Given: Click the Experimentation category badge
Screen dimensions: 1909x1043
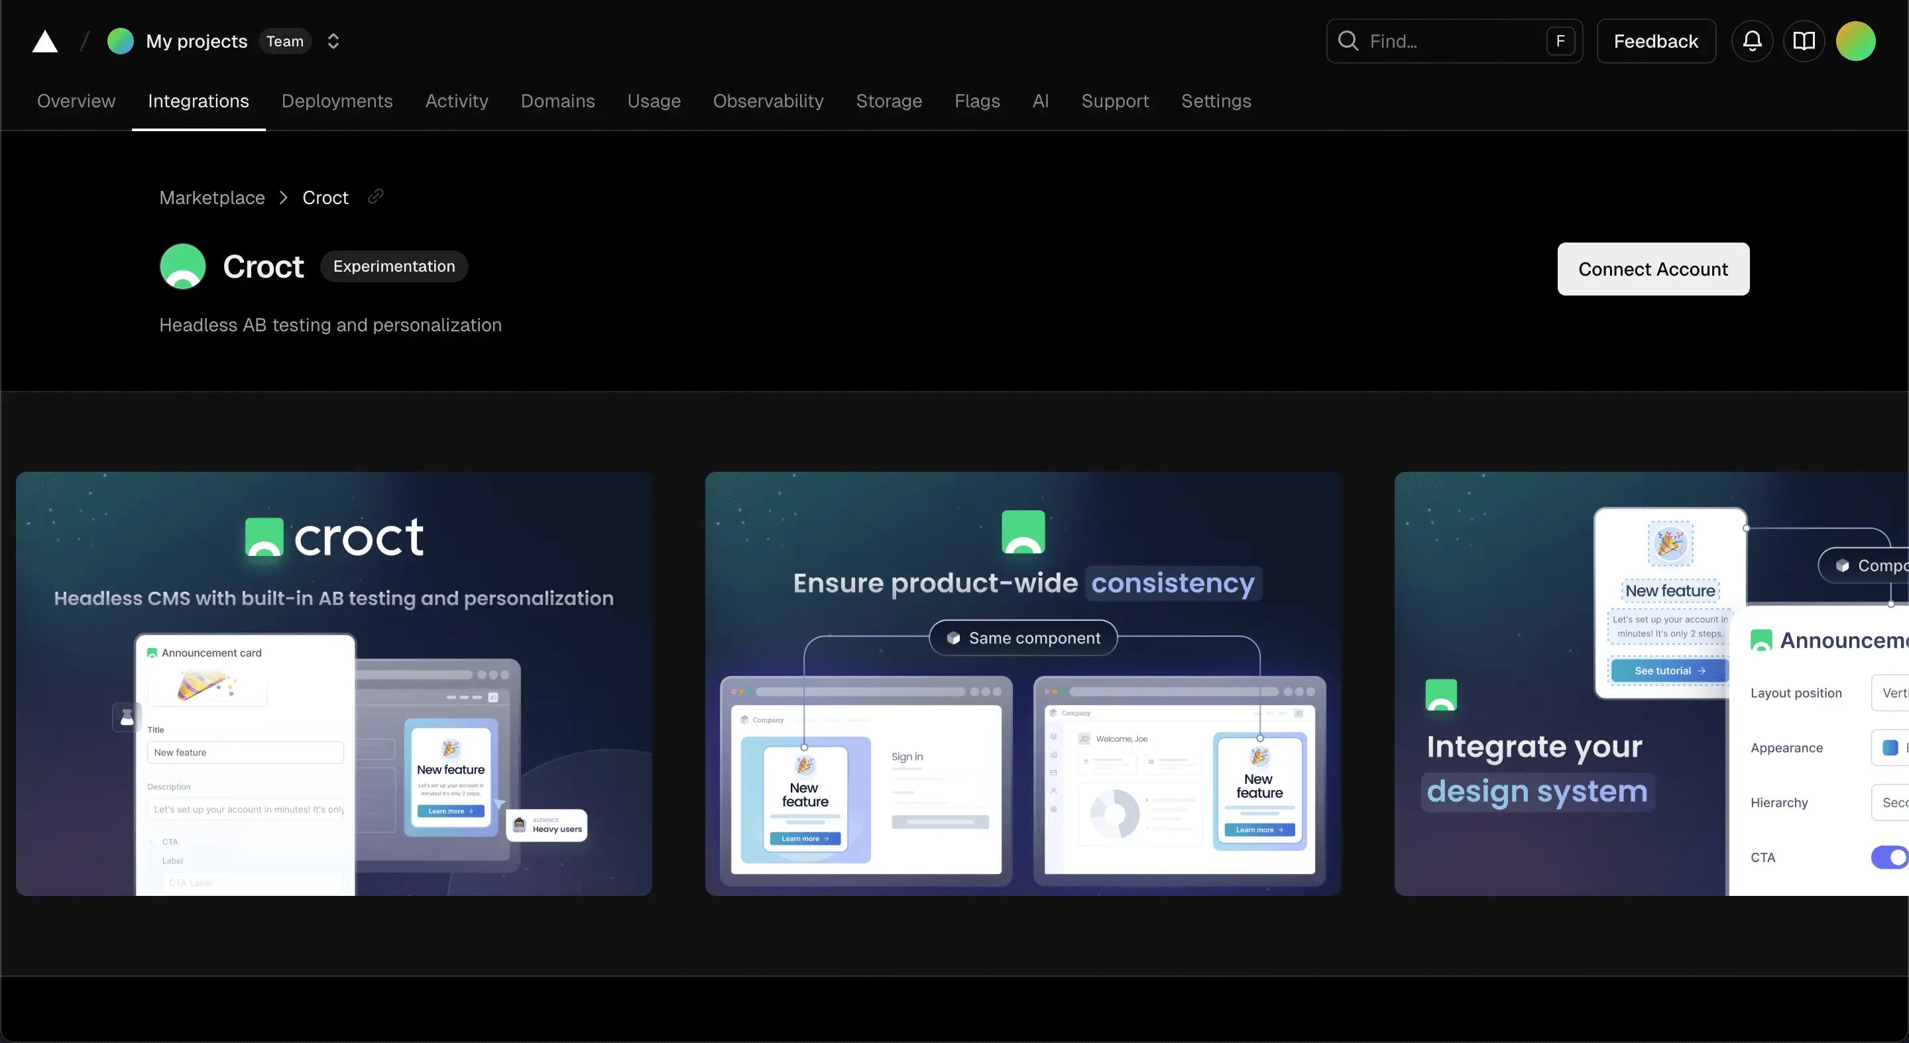Looking at the screenshot, I should pos(394,266).
